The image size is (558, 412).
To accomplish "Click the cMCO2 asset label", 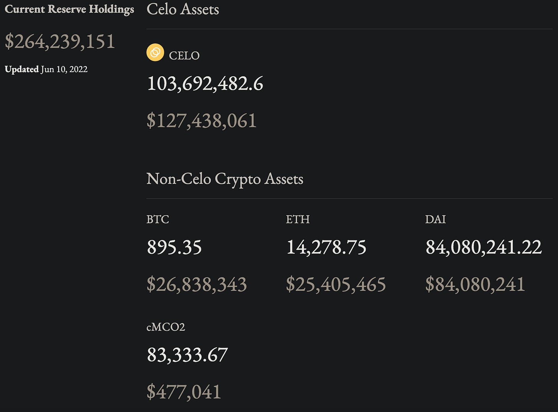I will pos(166,327).
